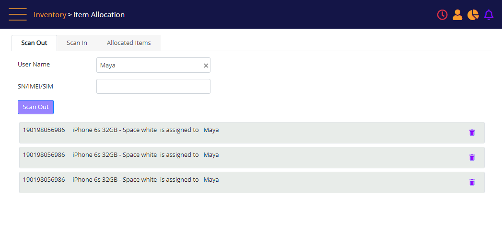Click the first assignment row text
Screen dimensions: 502x242
coord(121,130)
